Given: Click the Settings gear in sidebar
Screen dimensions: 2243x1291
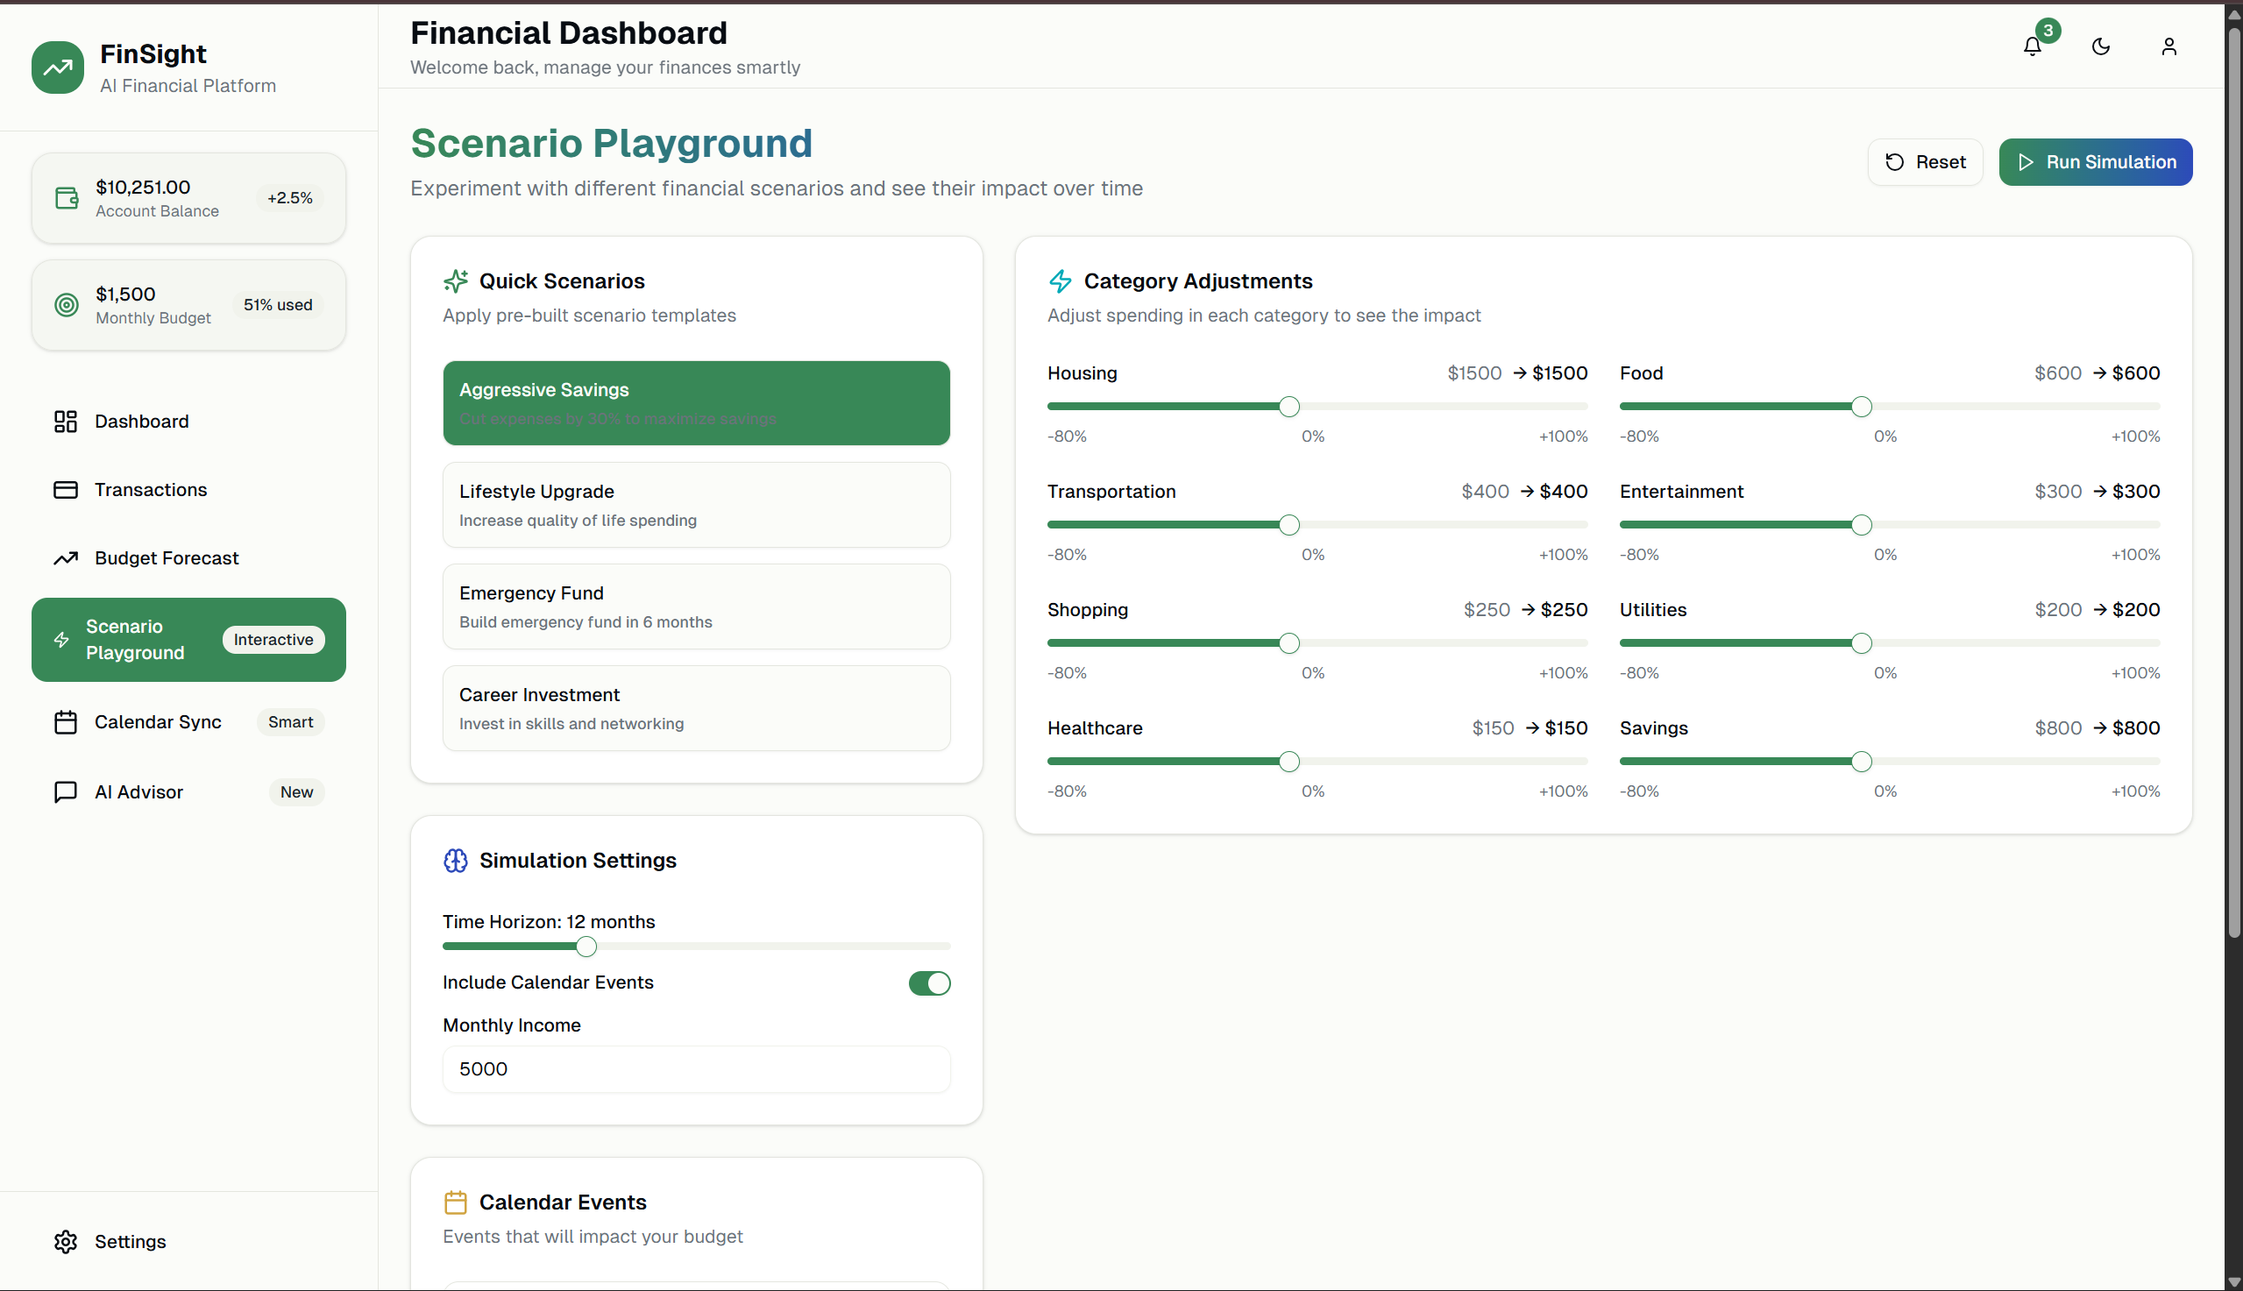Looking at the screenshot, I should click(x=66, y=1241).
